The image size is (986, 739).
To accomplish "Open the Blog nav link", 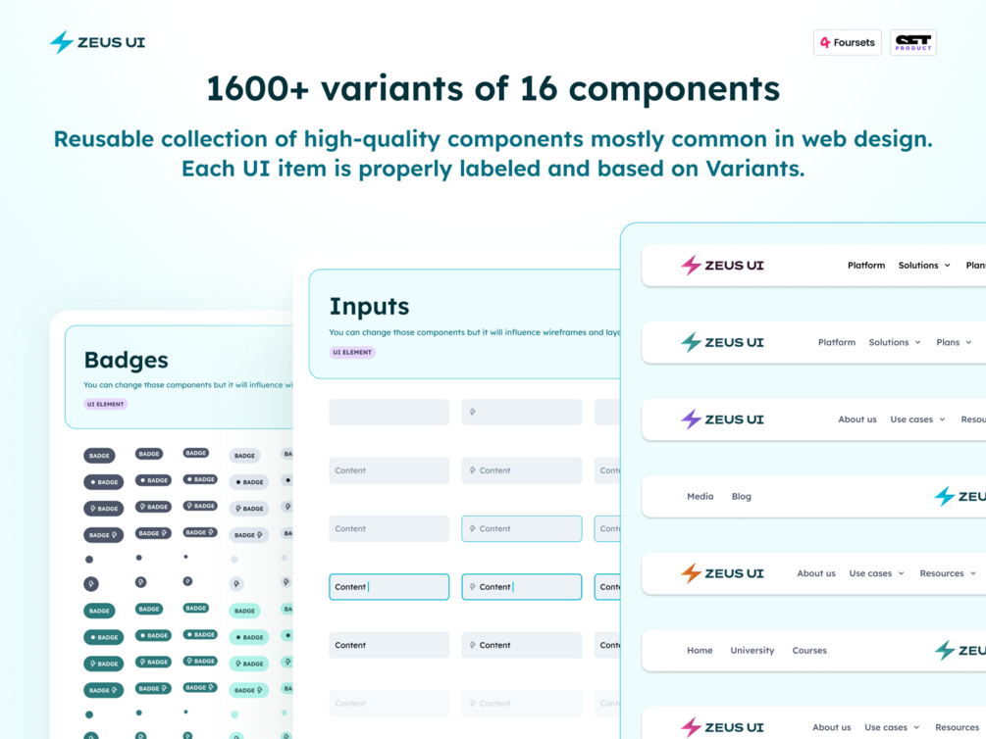I will [x=742, y=497].
